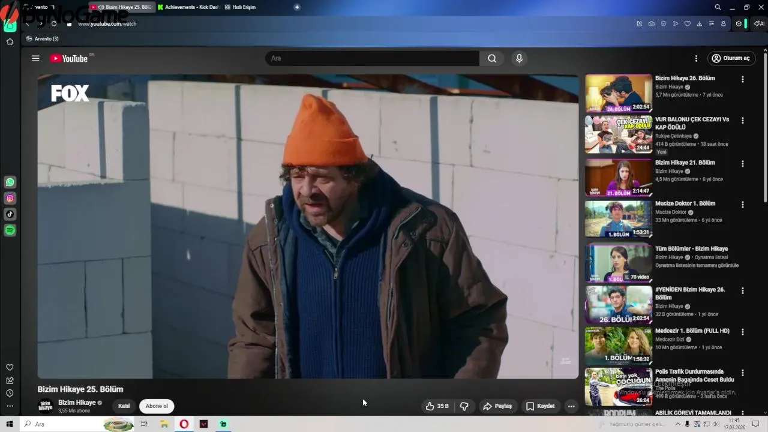Open options for Medcezir 1. Bölüm video
This screenshot has height=432, width=768.
click(x=742, y=332)
